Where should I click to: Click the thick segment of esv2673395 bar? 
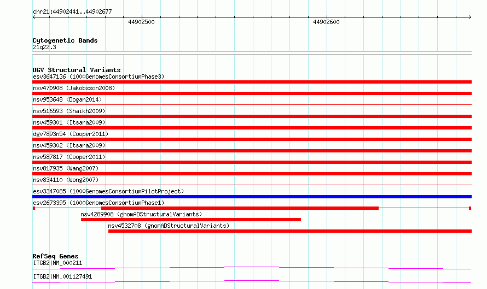(240, 208)
